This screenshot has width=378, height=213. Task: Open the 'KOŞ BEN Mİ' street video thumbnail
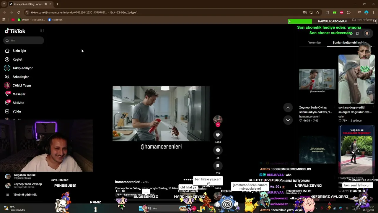tap(356, 150)
